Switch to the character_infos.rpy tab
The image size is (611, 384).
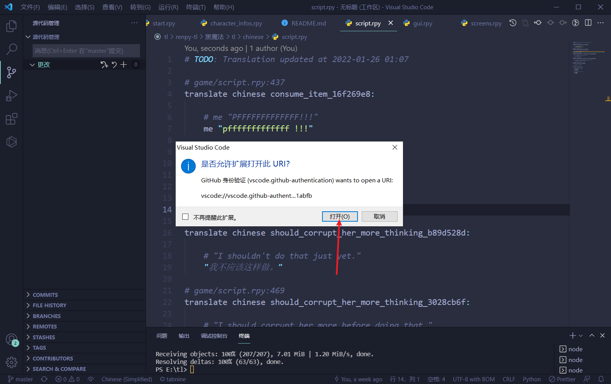236,23
